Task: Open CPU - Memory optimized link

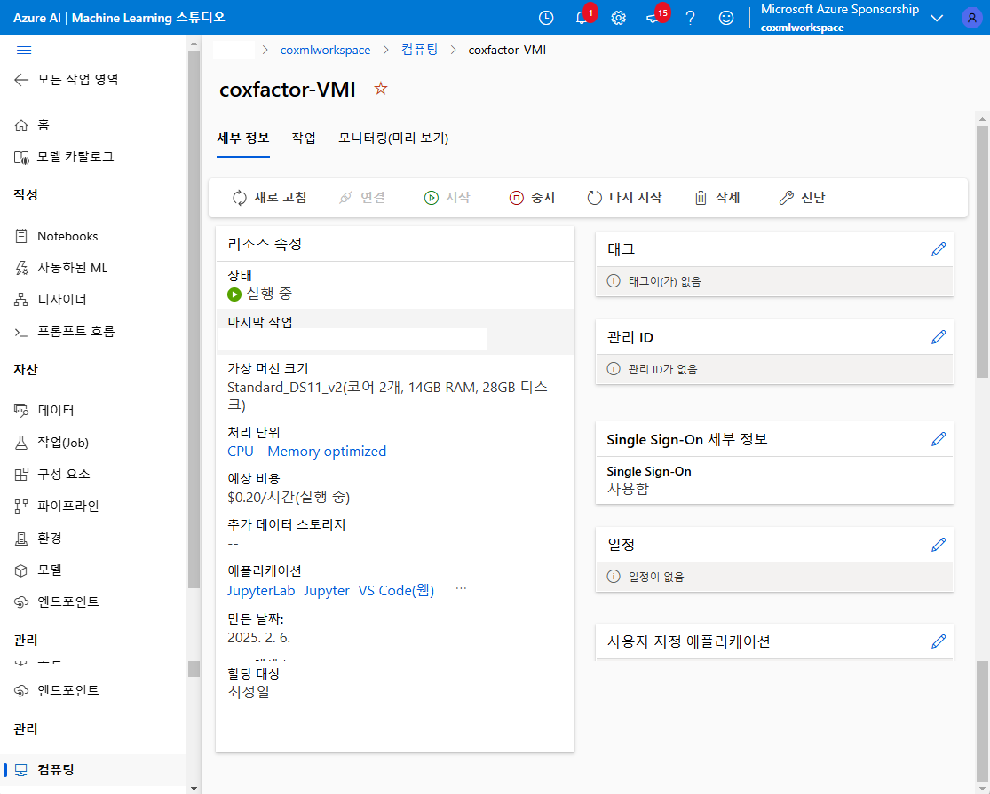Action: point(307,452)
